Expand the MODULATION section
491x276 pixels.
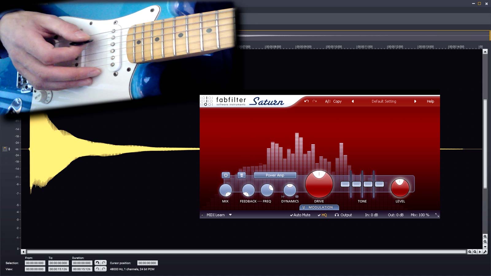(x=319, y=207)
